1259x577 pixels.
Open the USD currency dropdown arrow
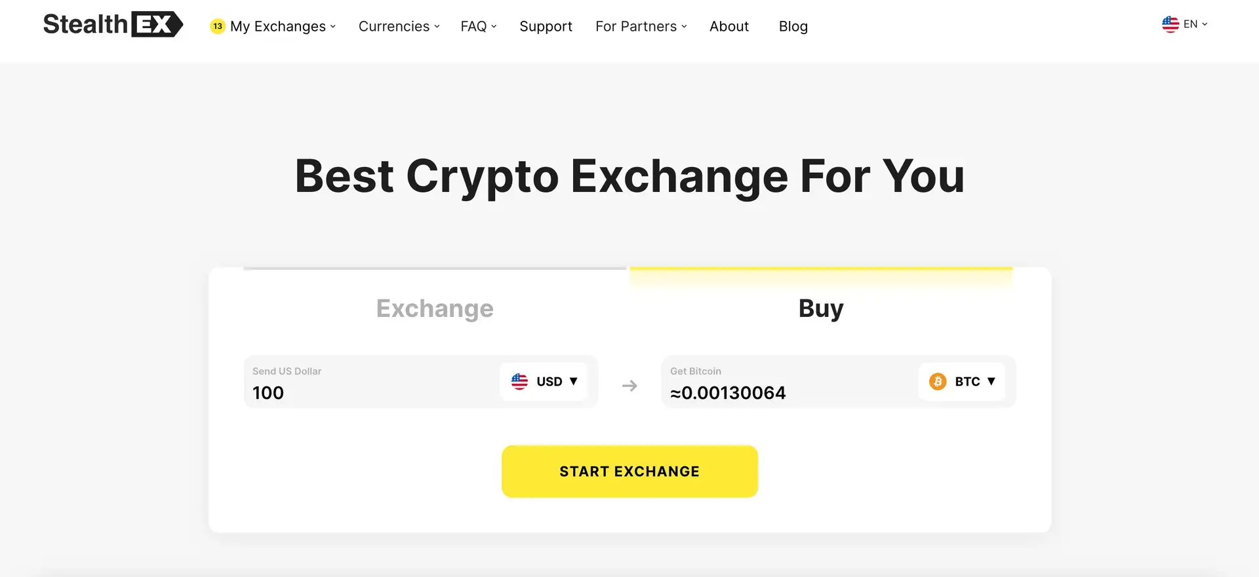point(574,381)
